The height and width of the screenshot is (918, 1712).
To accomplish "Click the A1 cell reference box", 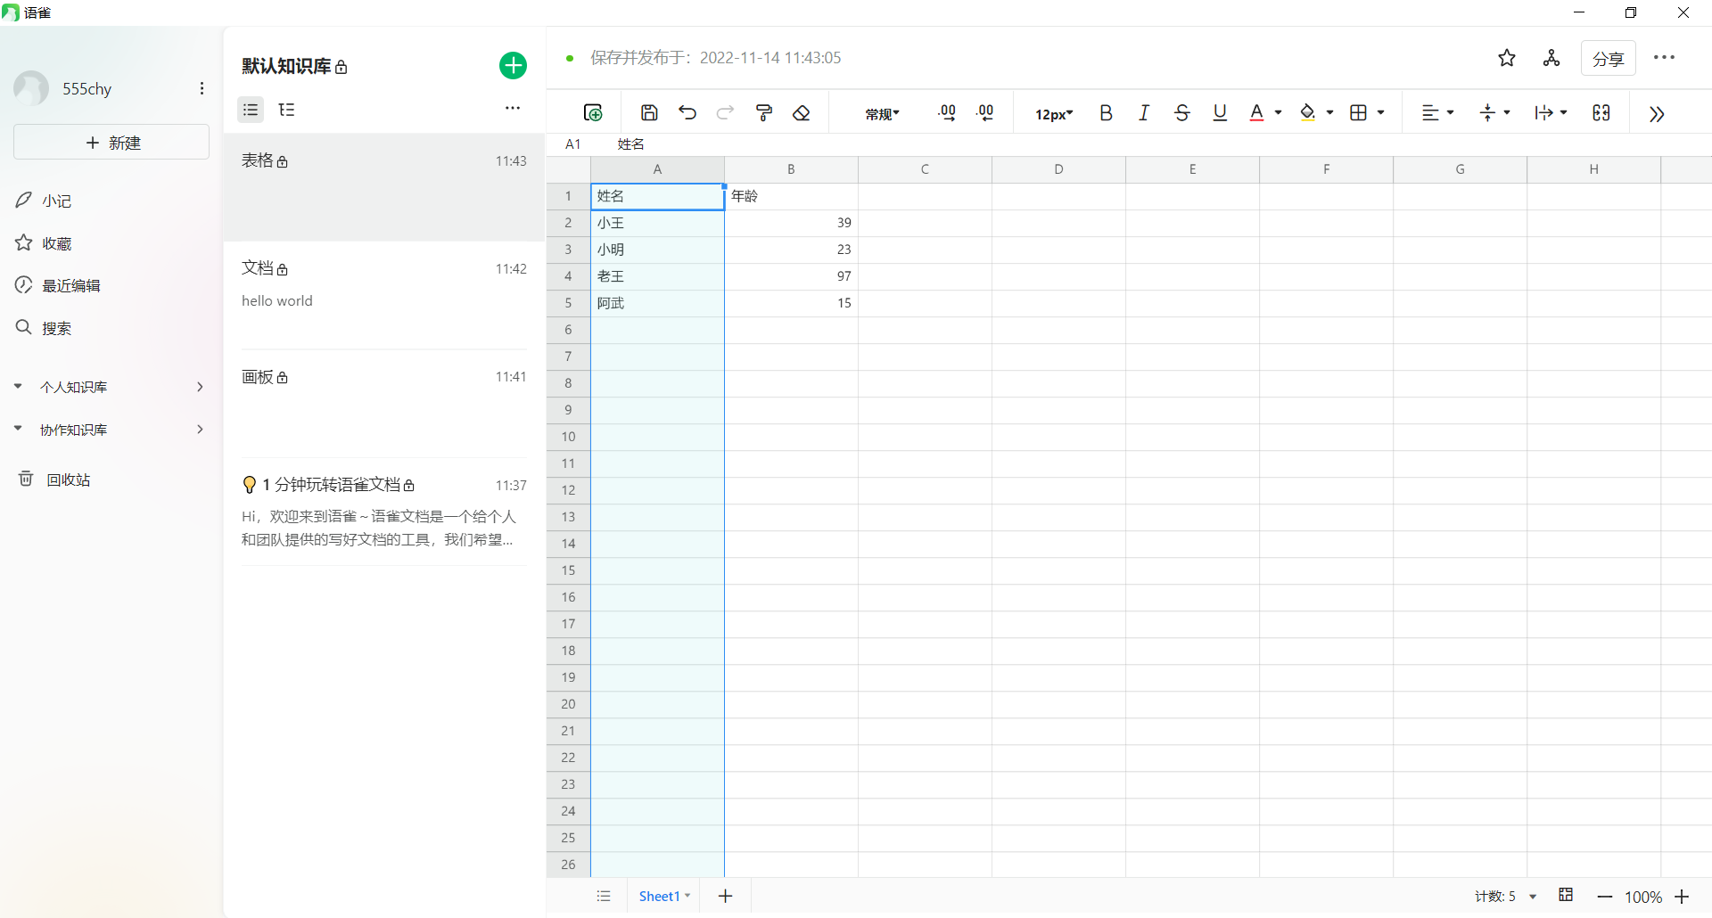I will coord(573,144).
